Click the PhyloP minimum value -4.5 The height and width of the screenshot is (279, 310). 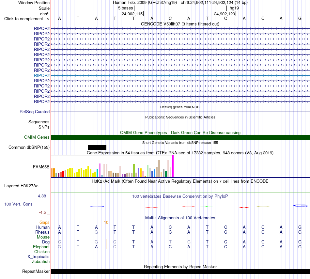coord(42,212)
